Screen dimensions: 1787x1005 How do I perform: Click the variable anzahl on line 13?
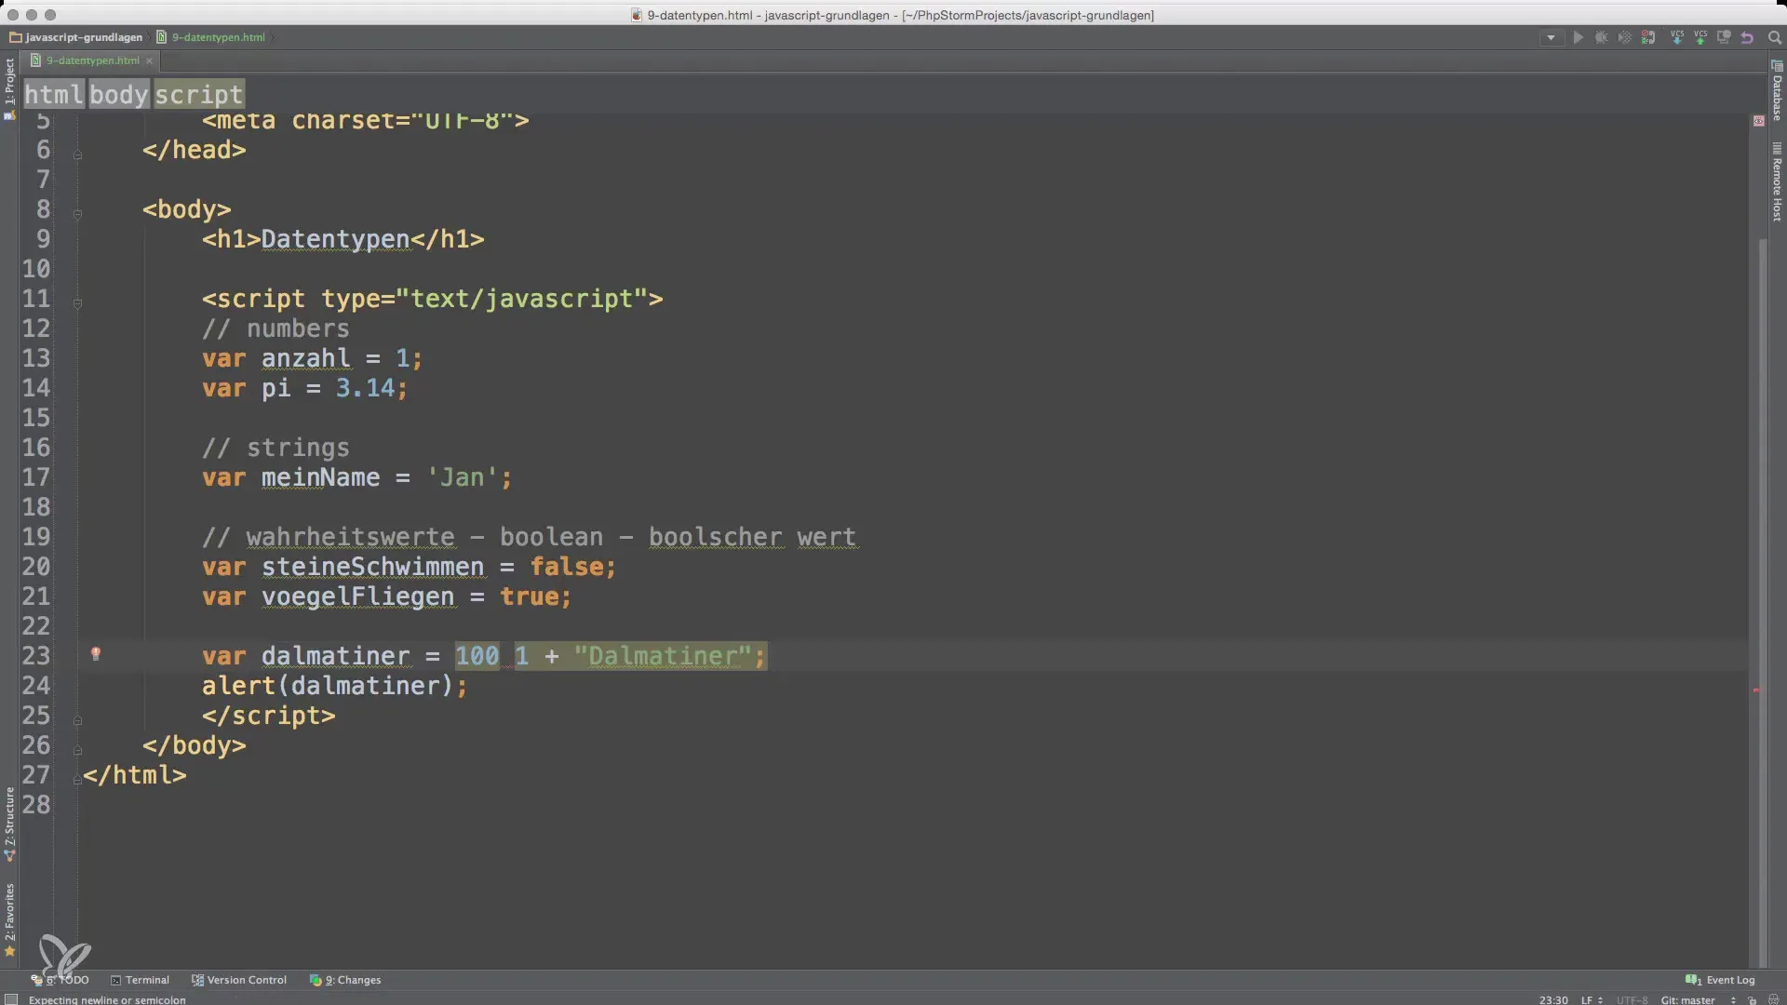tap(306, 358)
